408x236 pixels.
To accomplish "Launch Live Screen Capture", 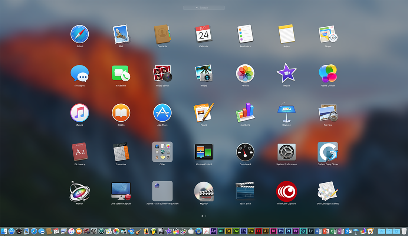I will tap(121, 191).
